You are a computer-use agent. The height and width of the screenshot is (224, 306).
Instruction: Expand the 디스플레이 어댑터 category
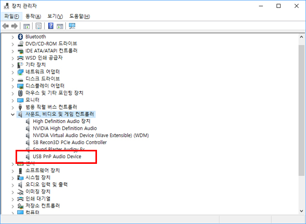coord(12,86)
